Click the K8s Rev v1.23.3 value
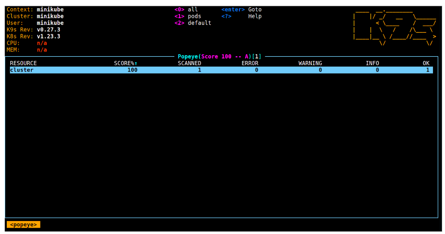Image resolution: width=445 pixels, height=234 pixels. click(48, 36)
